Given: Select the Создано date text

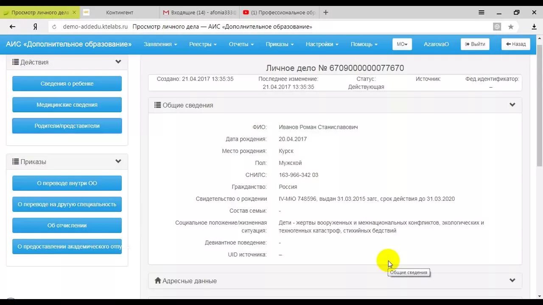Looking at the screenshot, I should pos(195,79).
